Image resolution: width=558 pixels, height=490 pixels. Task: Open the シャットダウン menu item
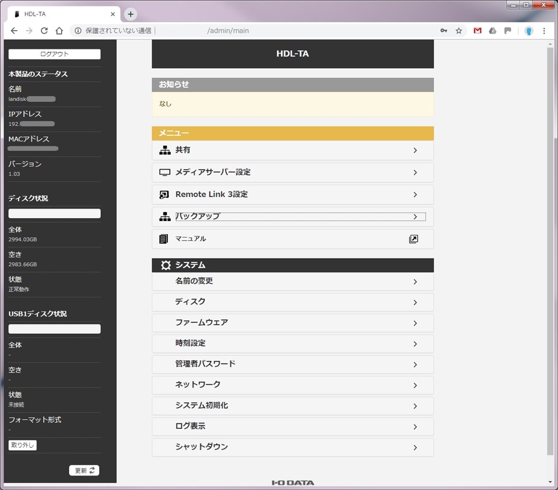(293, 447)
